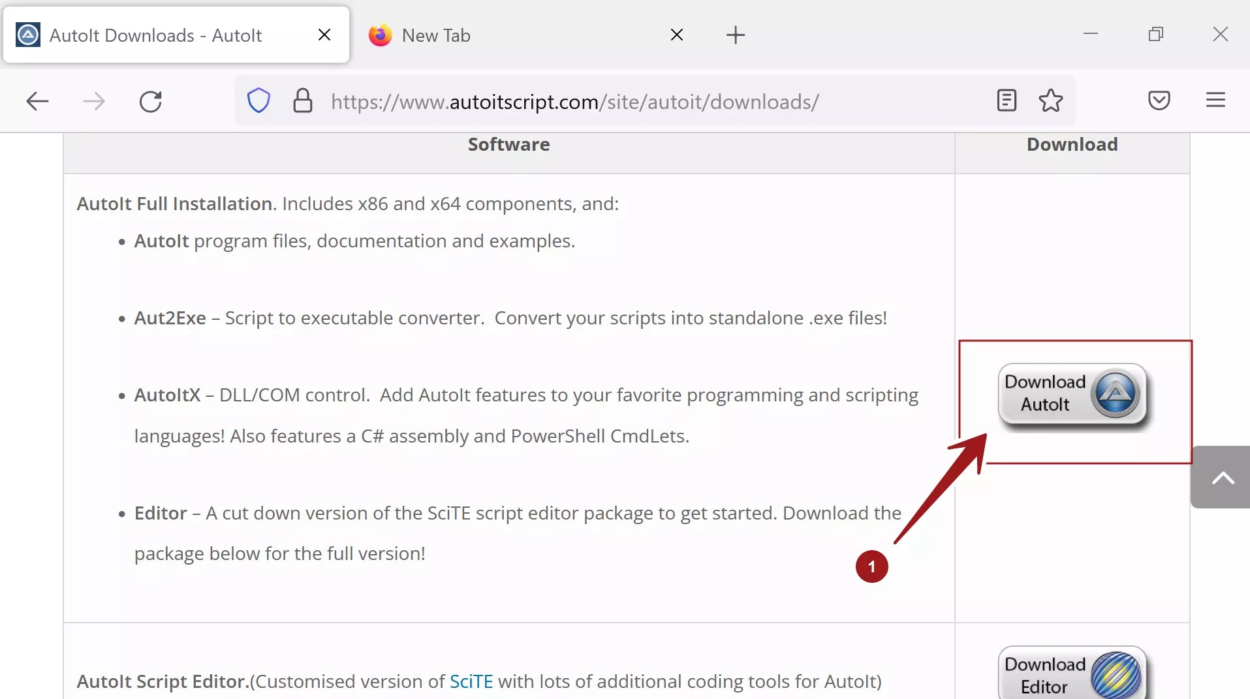
Task: Enable reader view for this page
Action: pyautogui.click(x=1006, y=100)
